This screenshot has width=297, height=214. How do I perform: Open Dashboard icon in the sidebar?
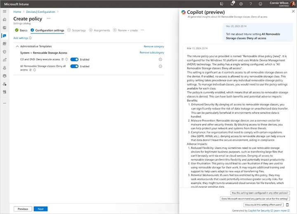pyautogui.click(x=5, y=28)
